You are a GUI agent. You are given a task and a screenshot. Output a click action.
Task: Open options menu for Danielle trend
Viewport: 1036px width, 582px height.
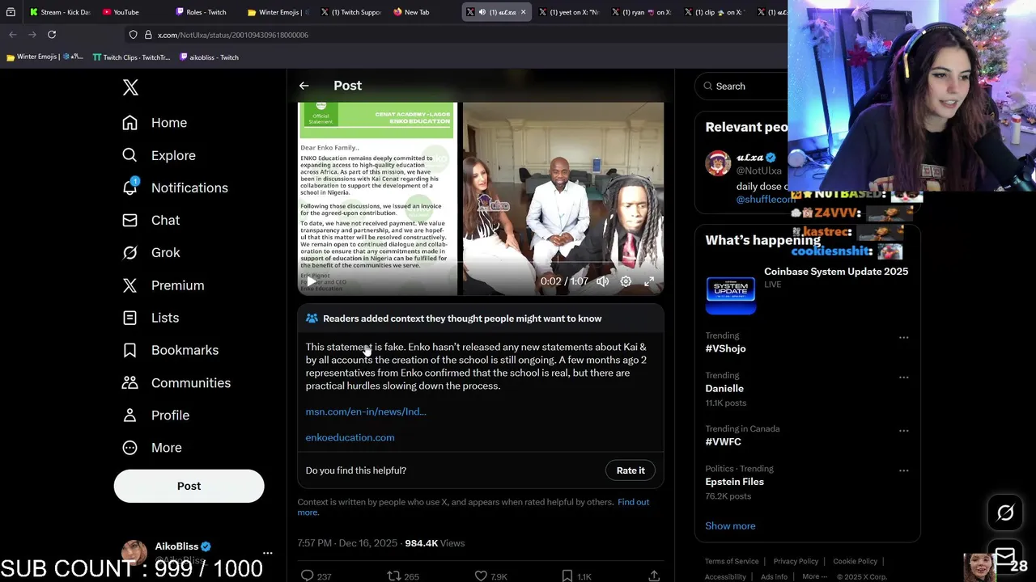[903, 377]
